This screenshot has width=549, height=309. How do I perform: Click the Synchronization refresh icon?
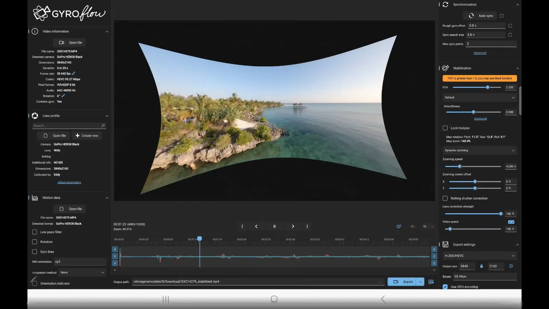click(x=445, y=5)
